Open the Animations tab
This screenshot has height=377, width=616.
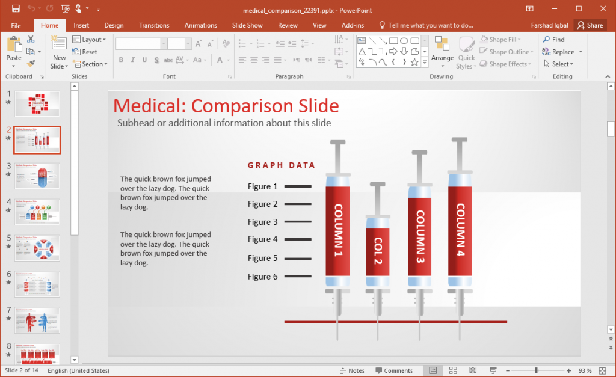pyautogui.click(x=200, y=25)
